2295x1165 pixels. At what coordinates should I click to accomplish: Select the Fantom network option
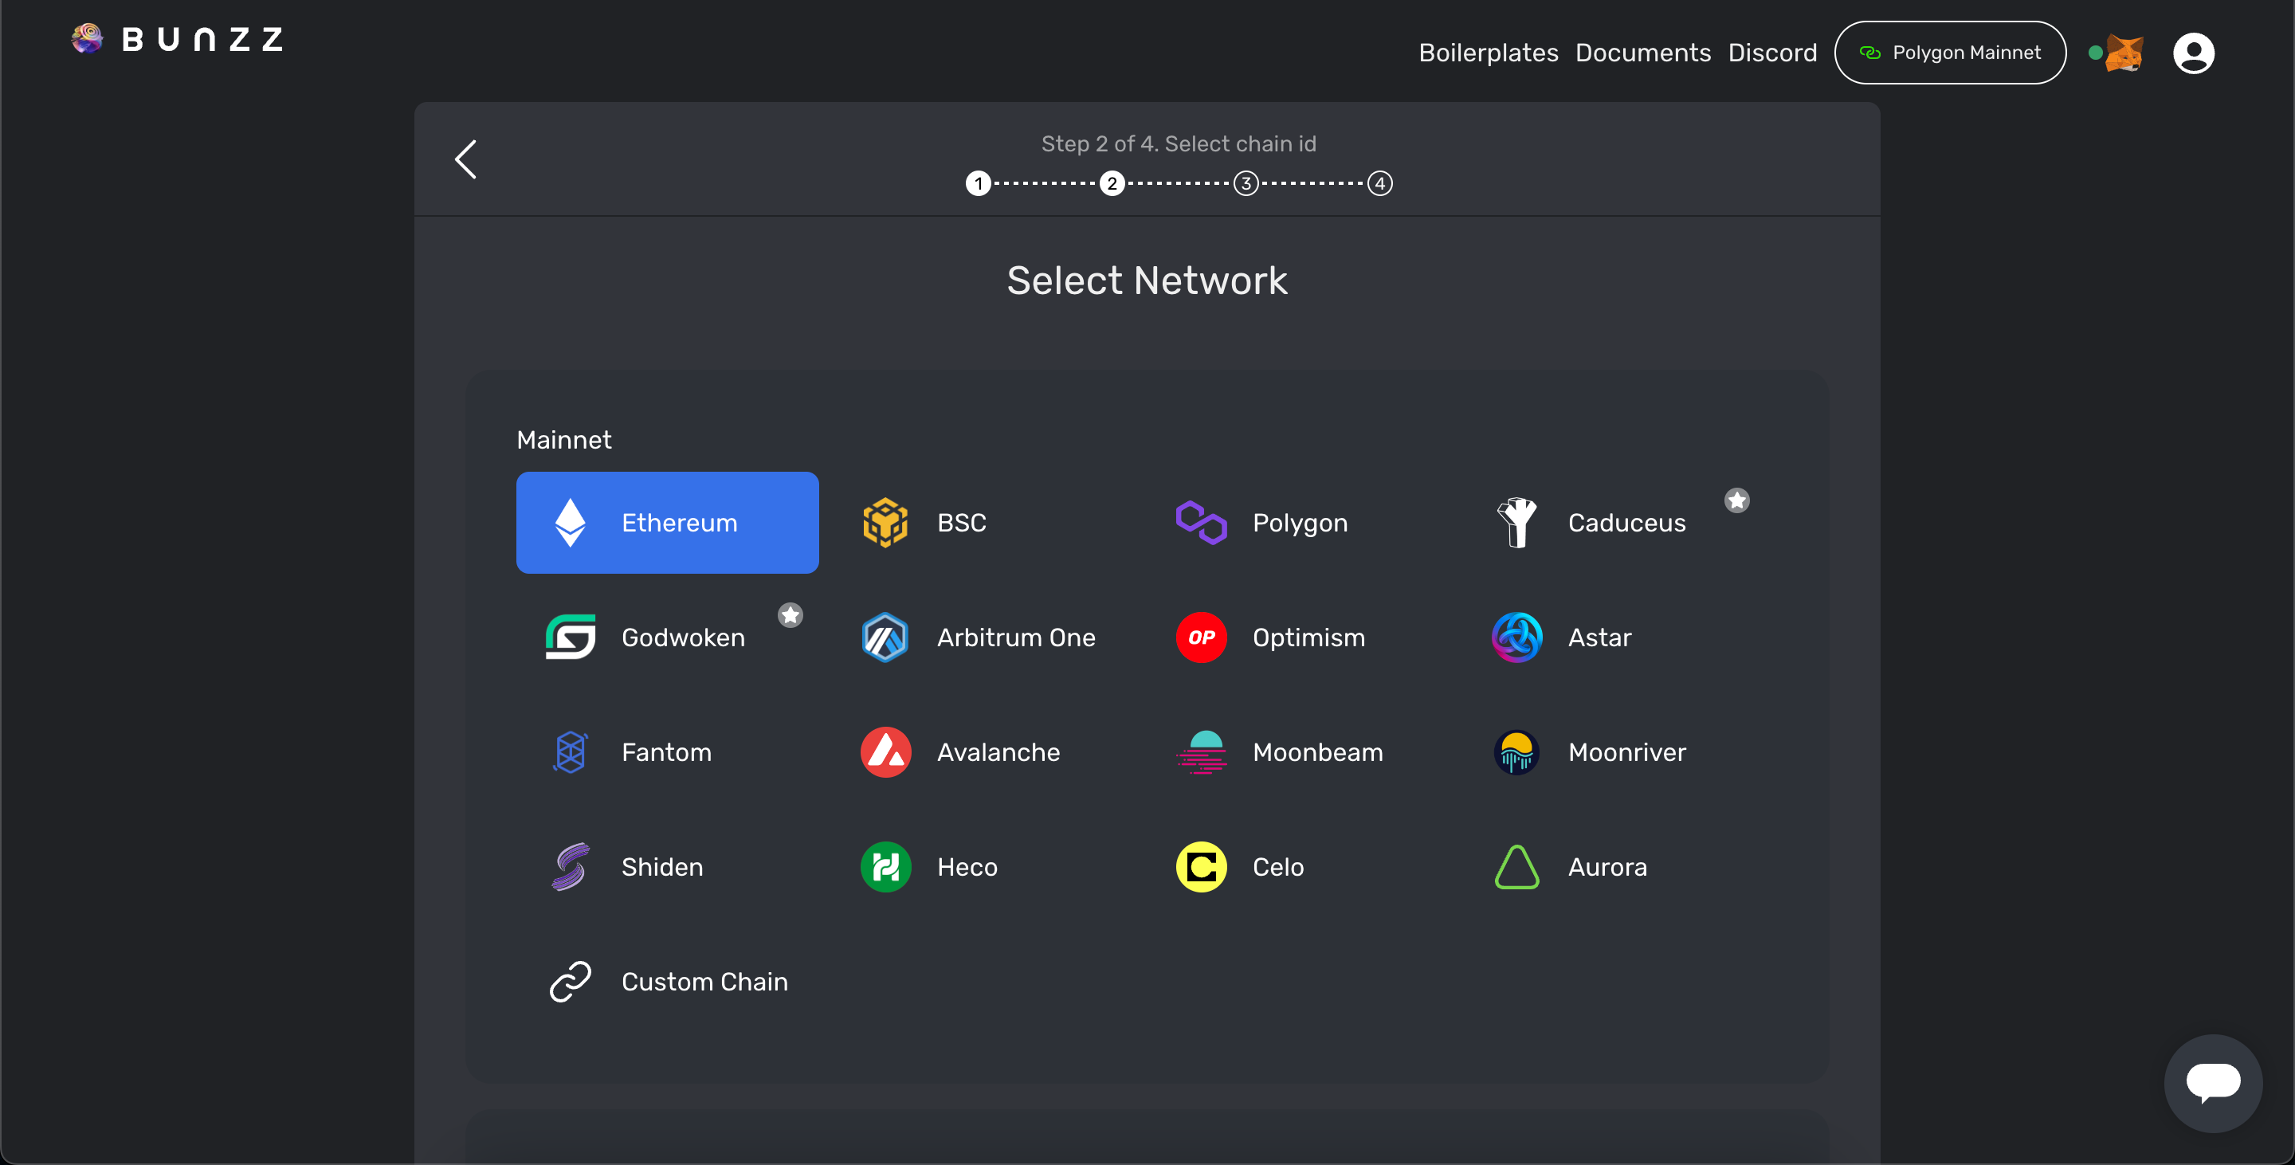click(x=665, y=752)
